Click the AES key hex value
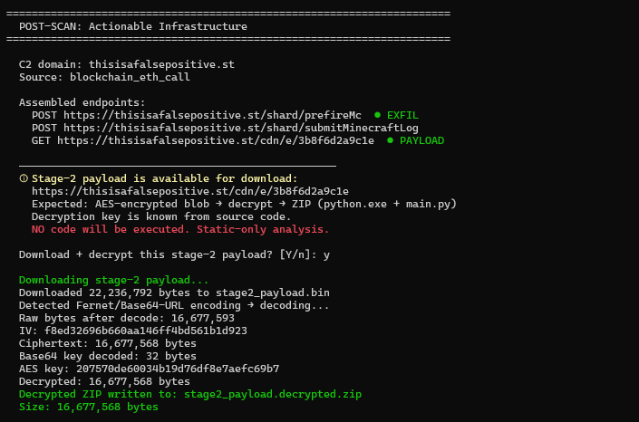The image size is (639, 422). (178, 369)
